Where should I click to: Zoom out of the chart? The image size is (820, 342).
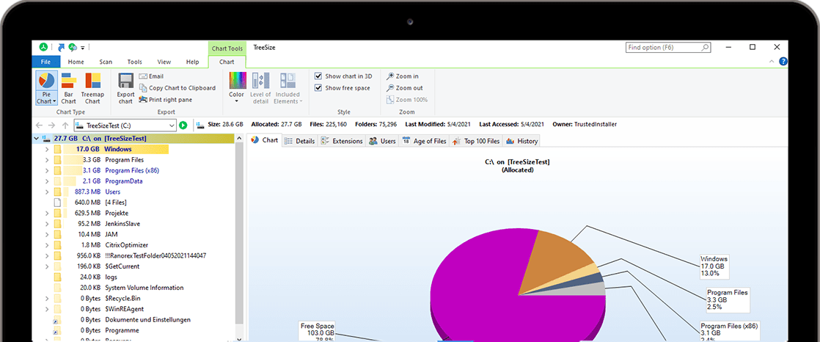404,88
